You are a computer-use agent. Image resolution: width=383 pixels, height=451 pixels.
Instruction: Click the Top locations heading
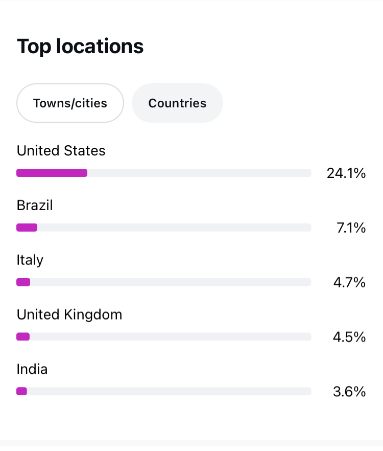tap(80, 47)
